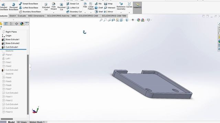Expand the Curves dropdown arrow
This screenshot has height=123, width=220.
point(129,13)
